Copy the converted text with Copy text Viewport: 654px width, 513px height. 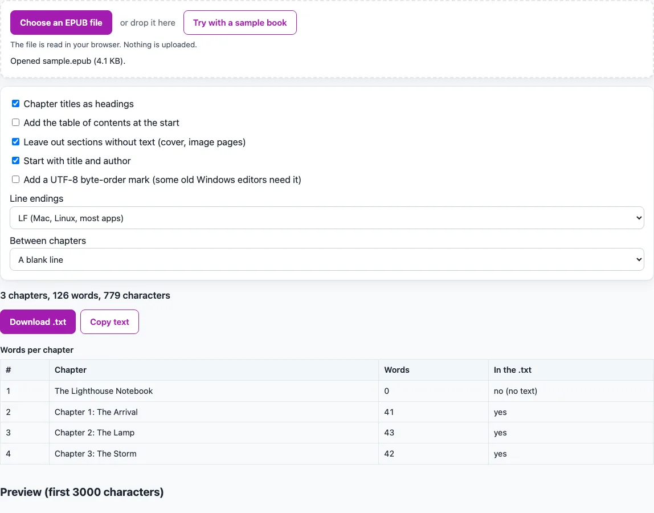pos(110,322)
